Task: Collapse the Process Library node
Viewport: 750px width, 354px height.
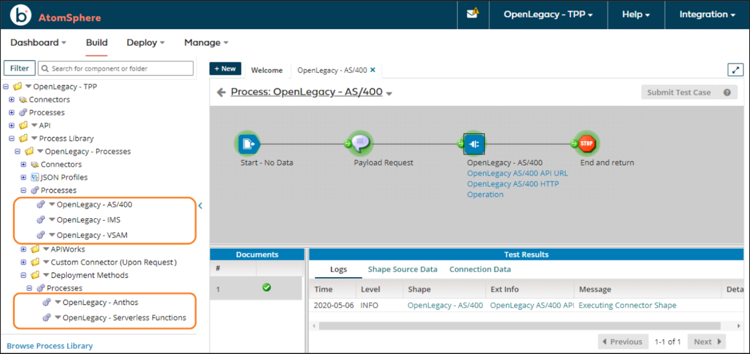Action: click(x=12, y=138)
